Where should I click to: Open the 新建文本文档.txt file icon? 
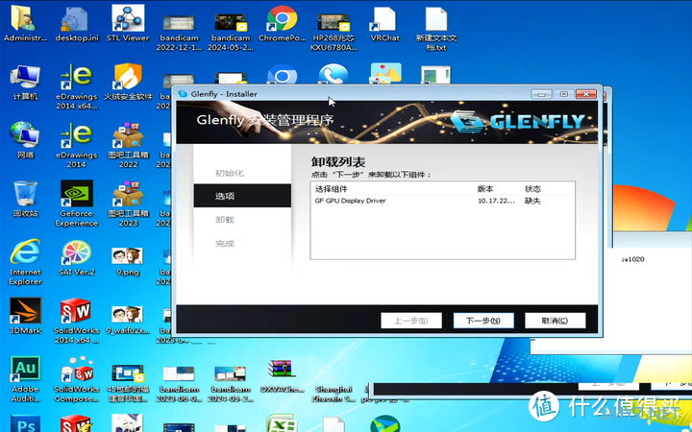[x=436, y=27]
